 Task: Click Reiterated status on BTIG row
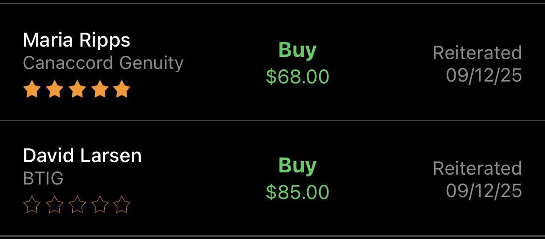point(477,168)
